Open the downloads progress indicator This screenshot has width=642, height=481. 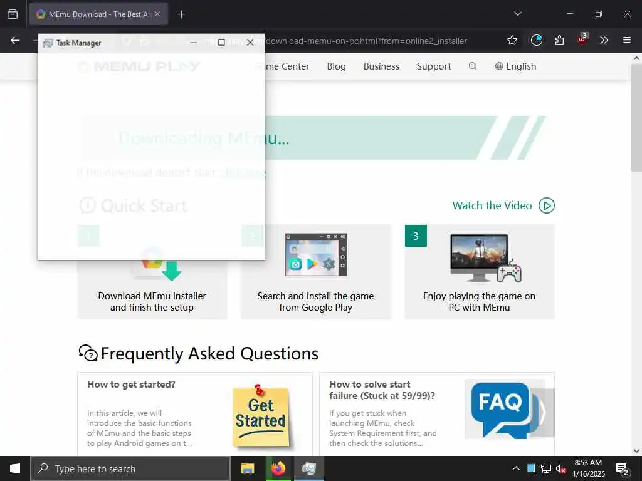tap(537, 40)
